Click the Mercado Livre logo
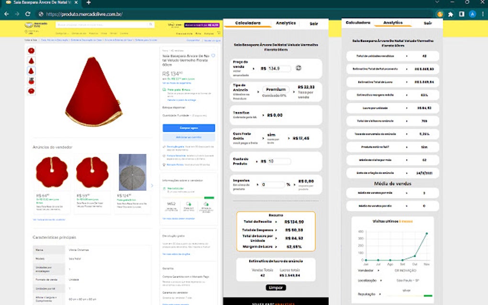The image size is (488, 305). (36, 25)
